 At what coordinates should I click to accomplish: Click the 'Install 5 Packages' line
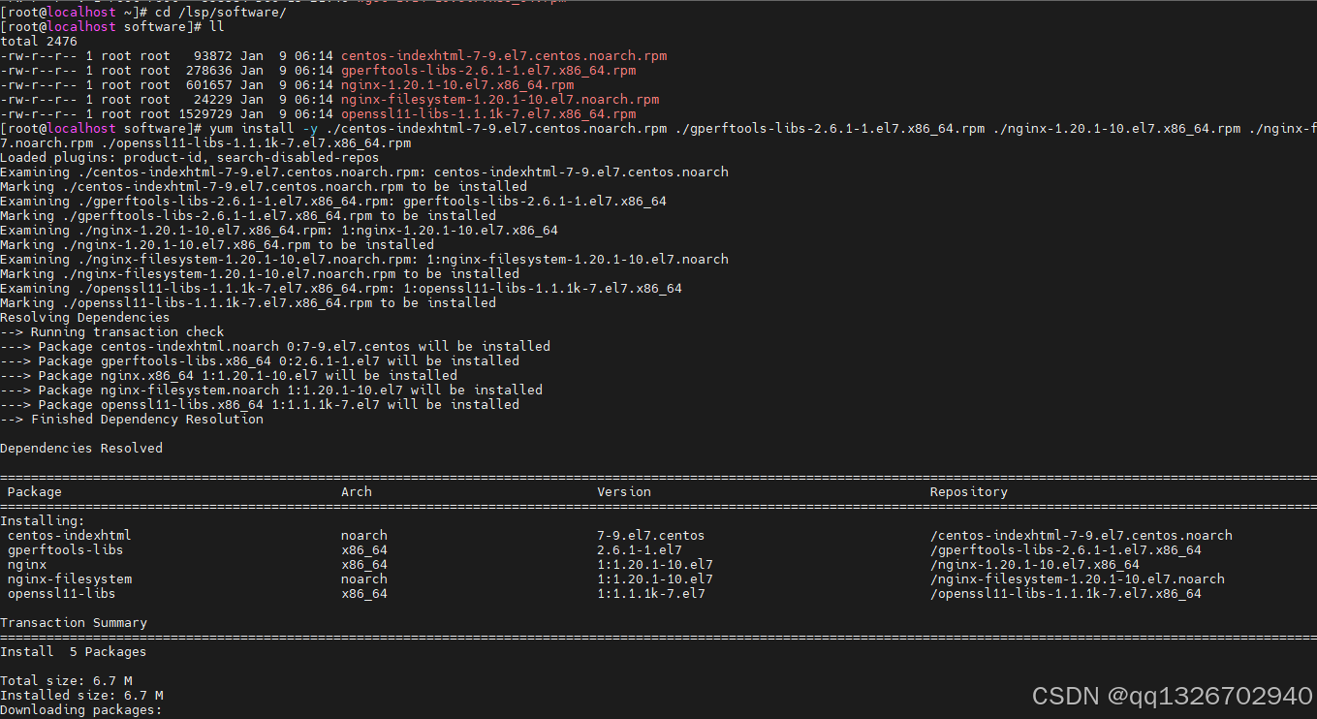click(x=74, y=651)
